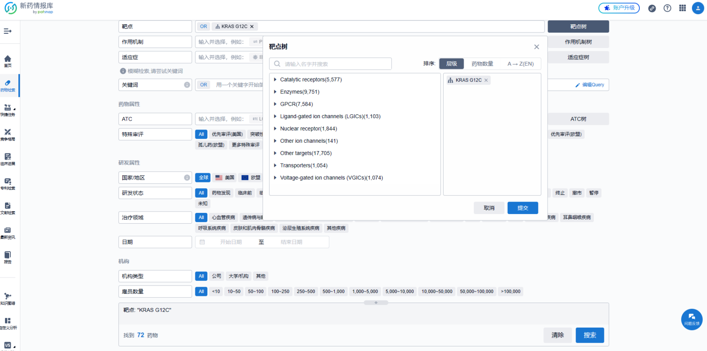Open 专利检索 icon in left sidebar
This screenshot has height=351, width=707.
8,183
